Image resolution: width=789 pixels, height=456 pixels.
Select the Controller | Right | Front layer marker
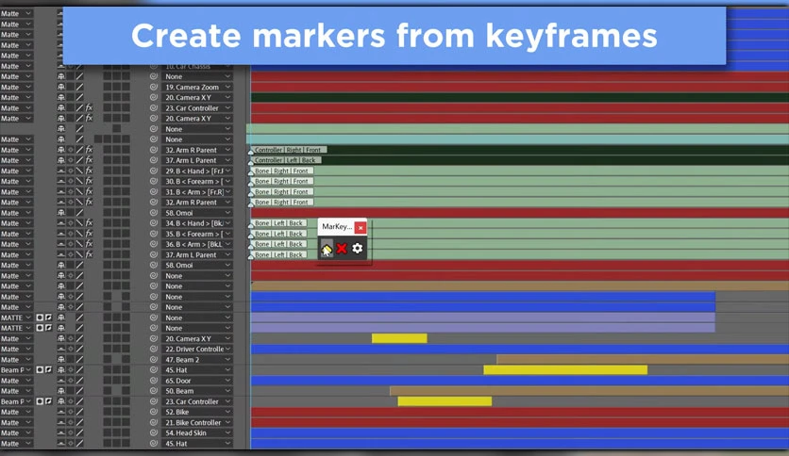289,150
